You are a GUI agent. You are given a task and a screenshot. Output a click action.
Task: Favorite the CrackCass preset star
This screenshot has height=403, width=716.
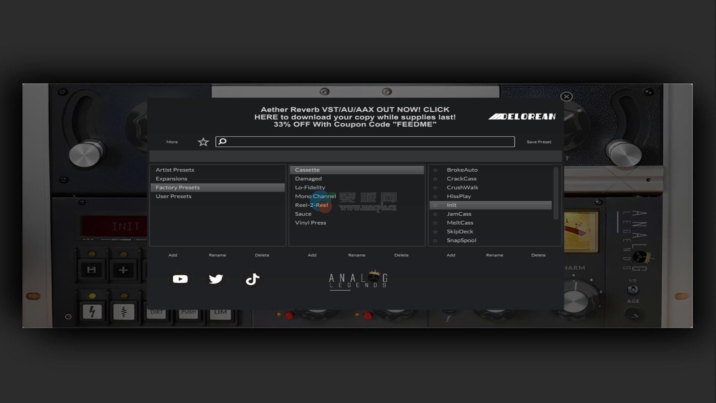[435, 179]
